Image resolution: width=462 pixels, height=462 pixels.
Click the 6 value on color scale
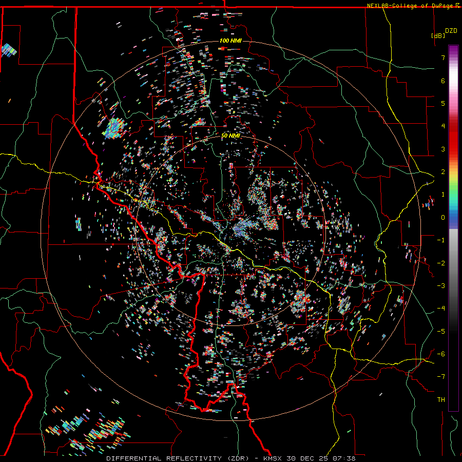point(443,81)
